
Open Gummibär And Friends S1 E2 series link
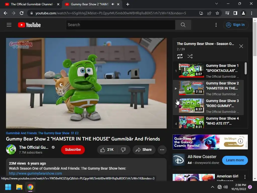[42, 133]
